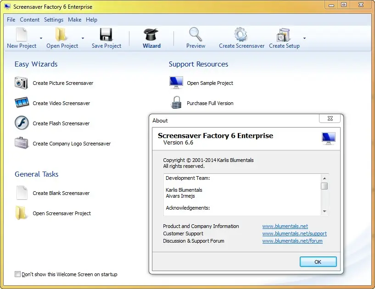
Task: Click OK in the About dialog
Action: coord(318,262)
